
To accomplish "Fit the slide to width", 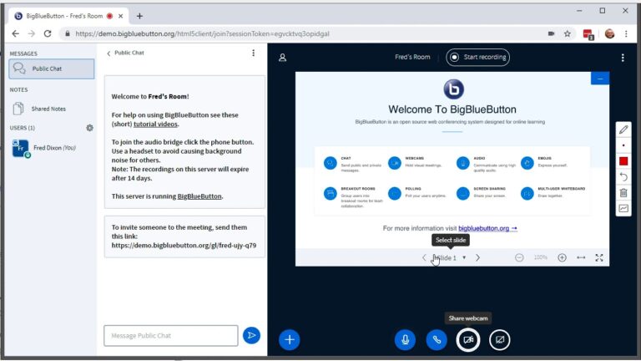I will 581,257.
